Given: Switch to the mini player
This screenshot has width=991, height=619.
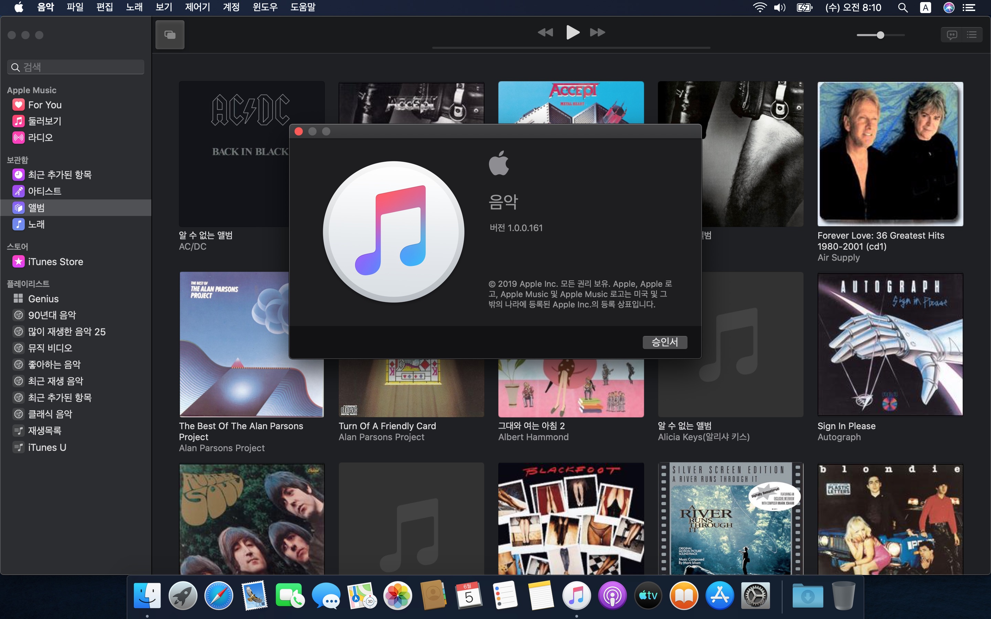Looking at the screenshot, I should coord(170,35).
